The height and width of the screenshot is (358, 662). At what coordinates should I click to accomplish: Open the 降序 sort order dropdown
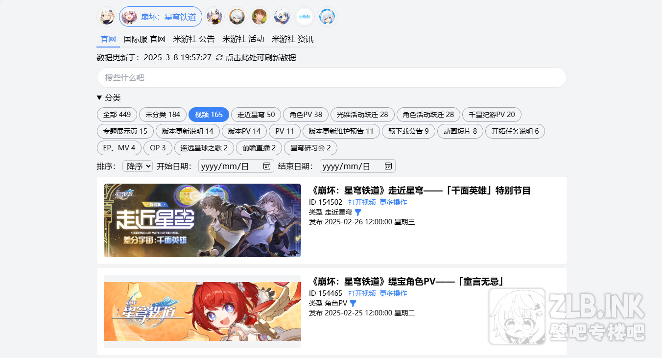[x=138, y=166]
